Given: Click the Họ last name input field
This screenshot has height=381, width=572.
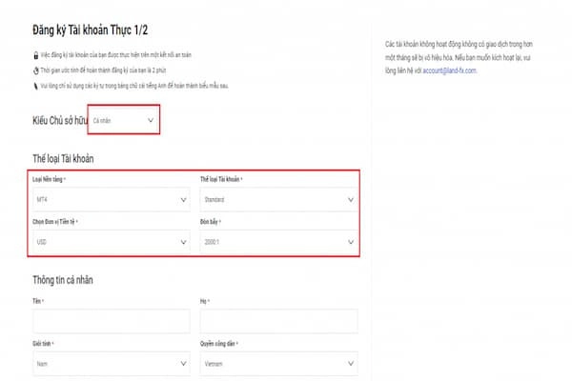Looking at the screenshot, I should pyautogui.click(x=278, y=321).
